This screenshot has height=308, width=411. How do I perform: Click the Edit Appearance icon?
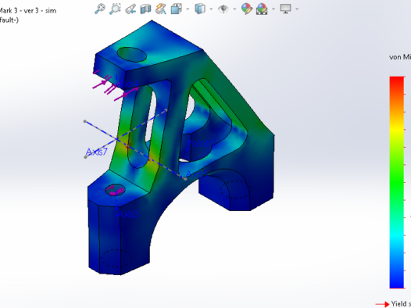tap(247, 9)
